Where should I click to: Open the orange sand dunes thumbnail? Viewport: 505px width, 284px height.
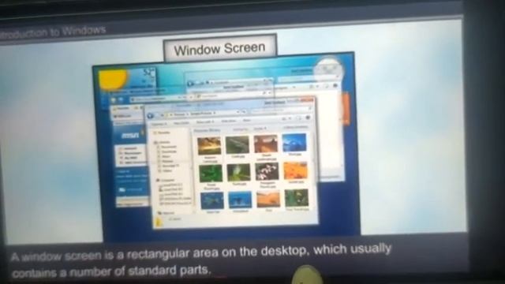point(268,199)
